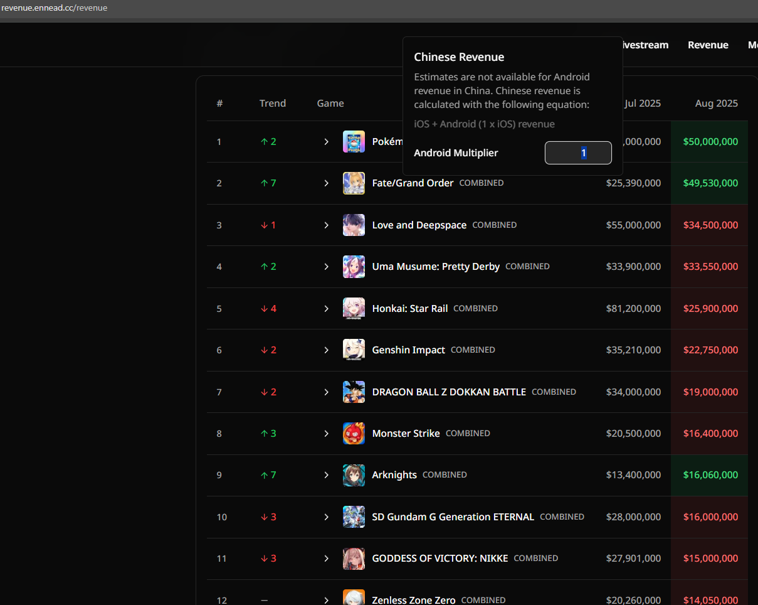Click the Arknights title
758x605 pixels.
(394, 475)
